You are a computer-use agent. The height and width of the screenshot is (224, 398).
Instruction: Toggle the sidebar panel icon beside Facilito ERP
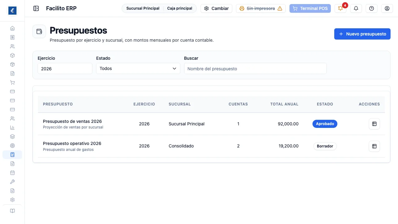(36, 8)
